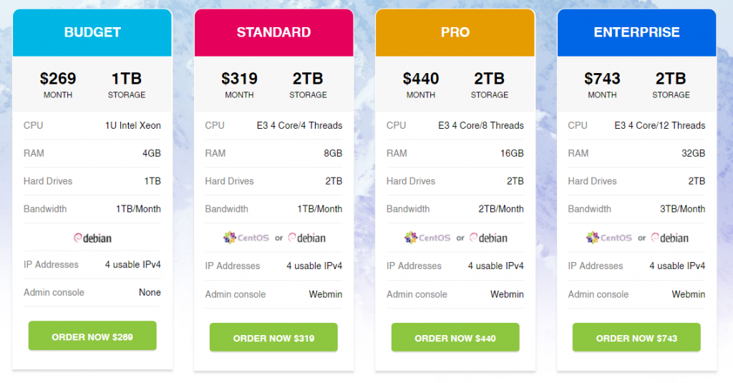Click the Debian logo in Enterprise plan

669,238
